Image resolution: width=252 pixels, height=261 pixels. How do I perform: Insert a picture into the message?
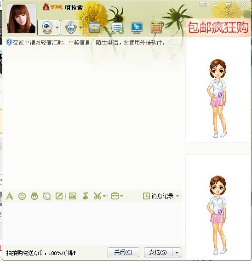pos(73,196)
